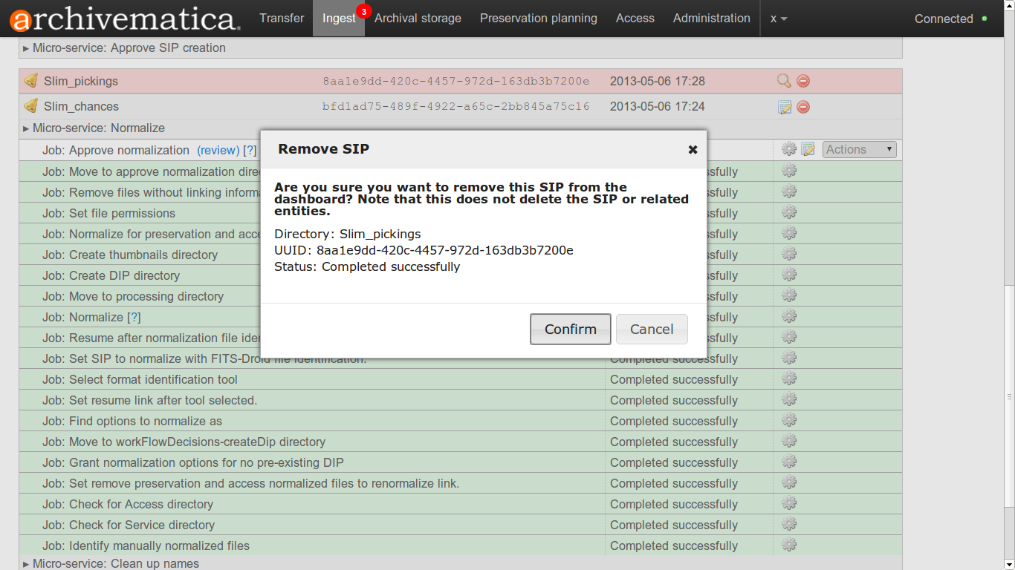The height and width of the screenshot is (570, 1015).
Task: Click the magnifier icon for Slim_pickings
Action: 784,81
